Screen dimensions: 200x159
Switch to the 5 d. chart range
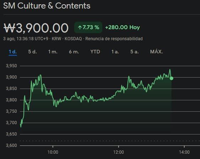tap(32, 52)
